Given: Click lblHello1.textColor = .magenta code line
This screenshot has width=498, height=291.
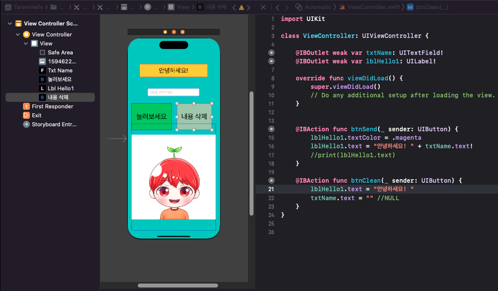Looking at the screenshot, I should pyautogui.click(x=366, y=138).
